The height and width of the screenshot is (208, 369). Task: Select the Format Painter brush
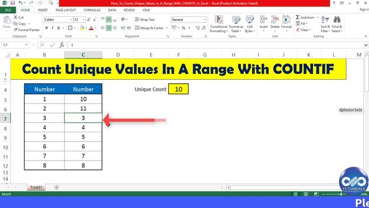pyautogui.click(x=27, y=30)
